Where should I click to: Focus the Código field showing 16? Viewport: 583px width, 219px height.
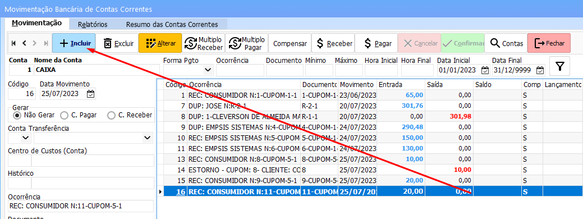tap(22, 94)
